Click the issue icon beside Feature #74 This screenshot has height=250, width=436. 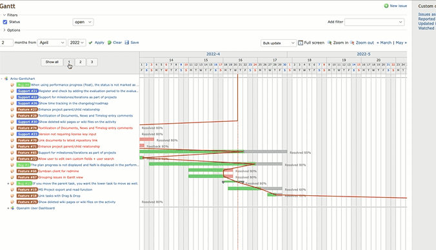[x=12, y=128]
